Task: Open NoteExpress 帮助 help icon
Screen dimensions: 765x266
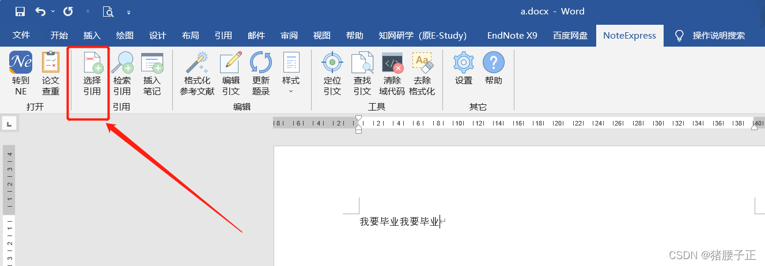Action: (494, 69)
